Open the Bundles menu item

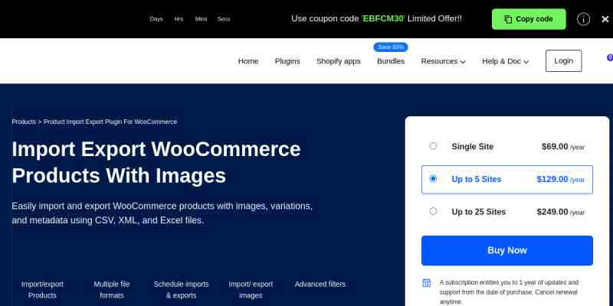391,61
